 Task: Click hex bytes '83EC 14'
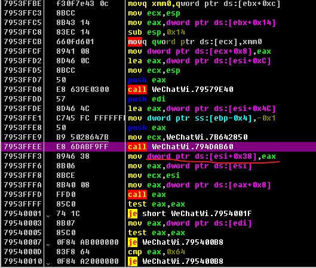point(73,32)
